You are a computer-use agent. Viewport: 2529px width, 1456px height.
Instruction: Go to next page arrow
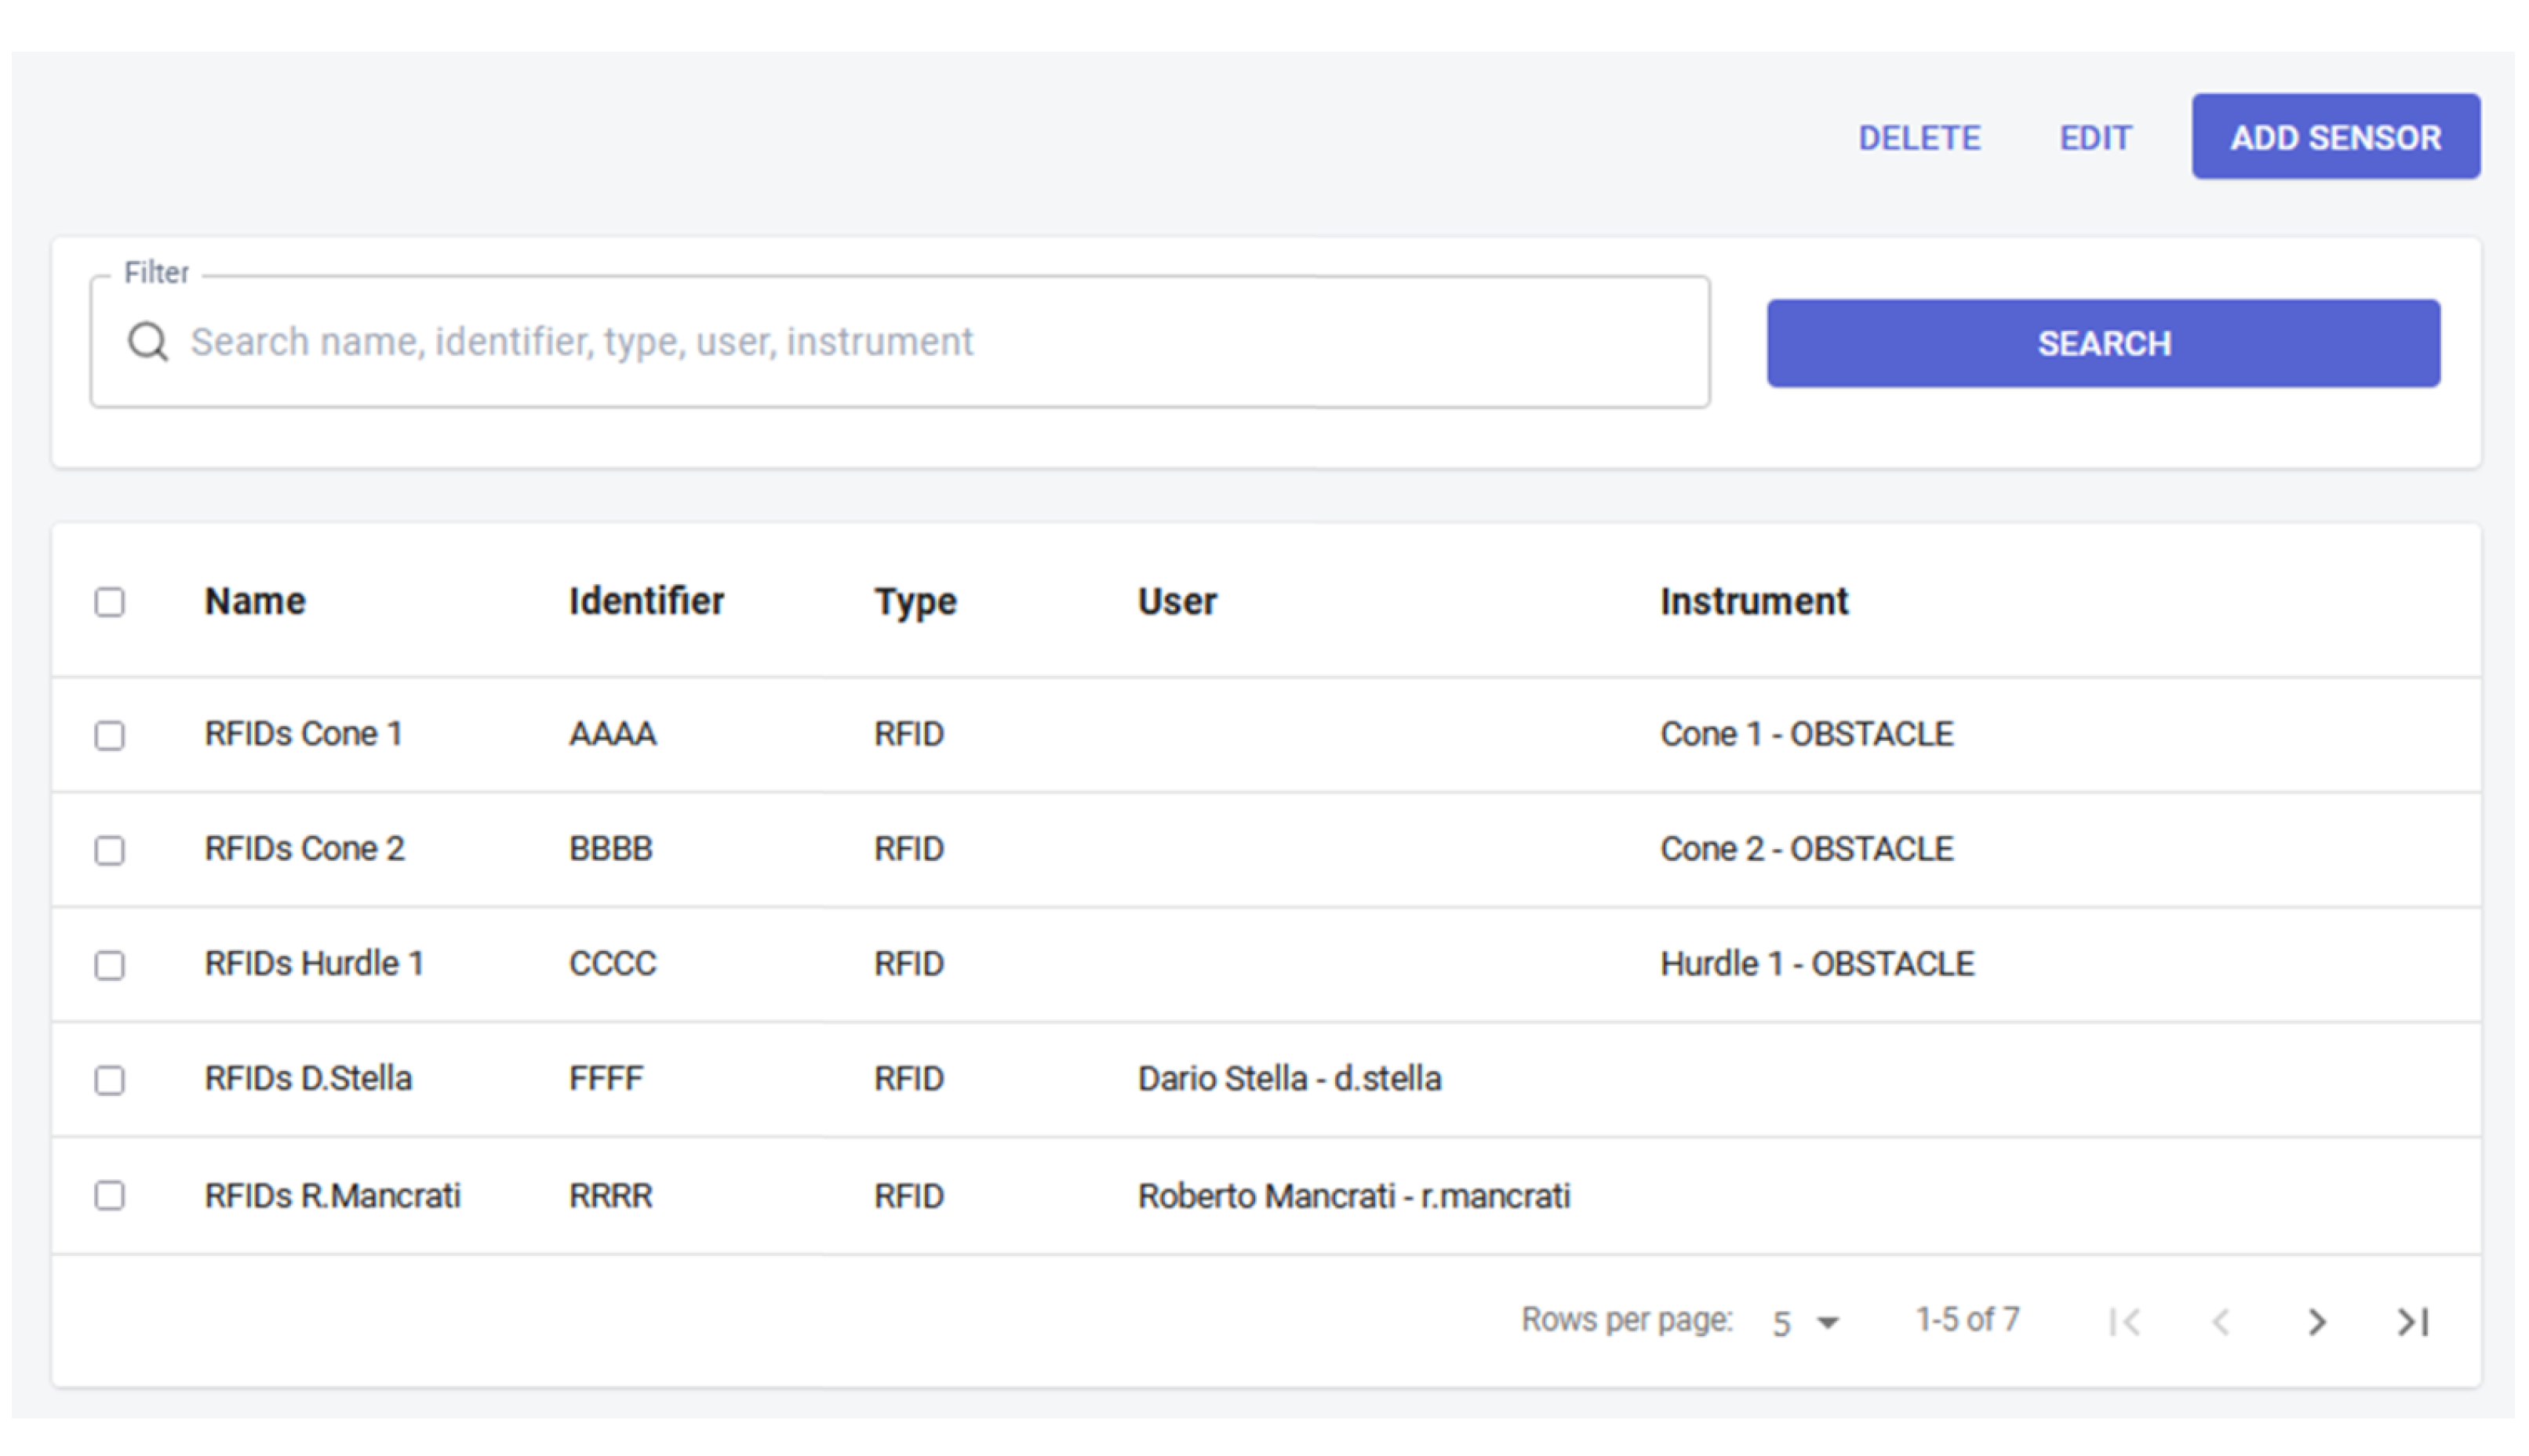pos(2317,1322)
